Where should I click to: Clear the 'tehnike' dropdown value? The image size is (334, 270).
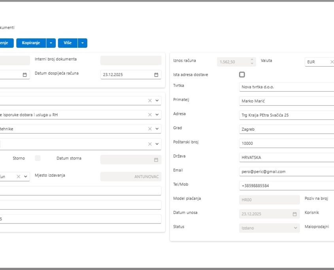click(x=150, y=129)
